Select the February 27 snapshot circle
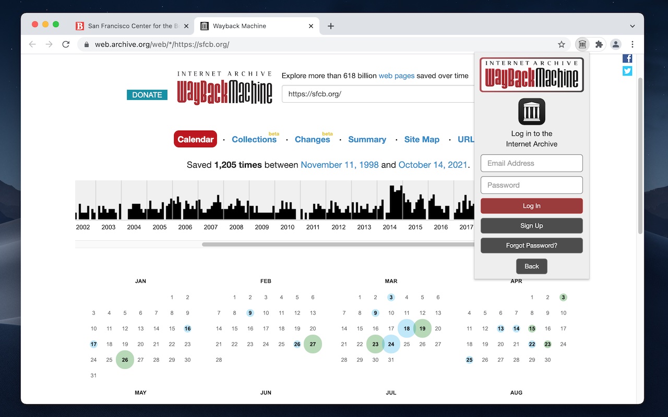Image resolution: width=668 pixels, height=417 pixels. [313, 344]
